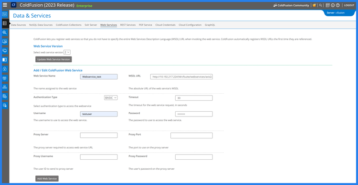The image size is (358, 185).
Task: Open the system information sheet icon
Action: pyautogui.click(x=327, y=5)
